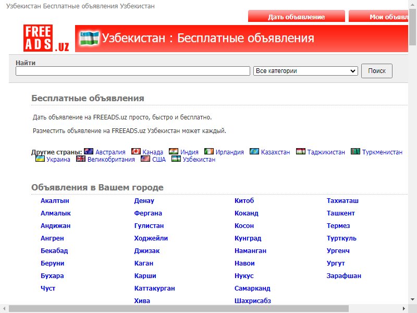This screenshot has width=417, height=313.
Task: Open the 'Все категории' category dropdown
Action: 305,71
